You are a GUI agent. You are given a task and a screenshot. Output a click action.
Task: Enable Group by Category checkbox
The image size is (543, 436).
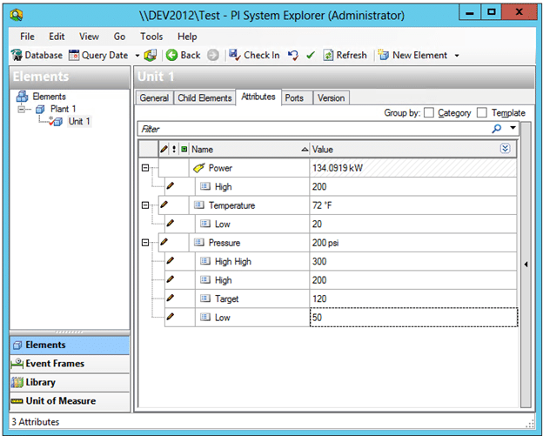click(x=429, y=113)
